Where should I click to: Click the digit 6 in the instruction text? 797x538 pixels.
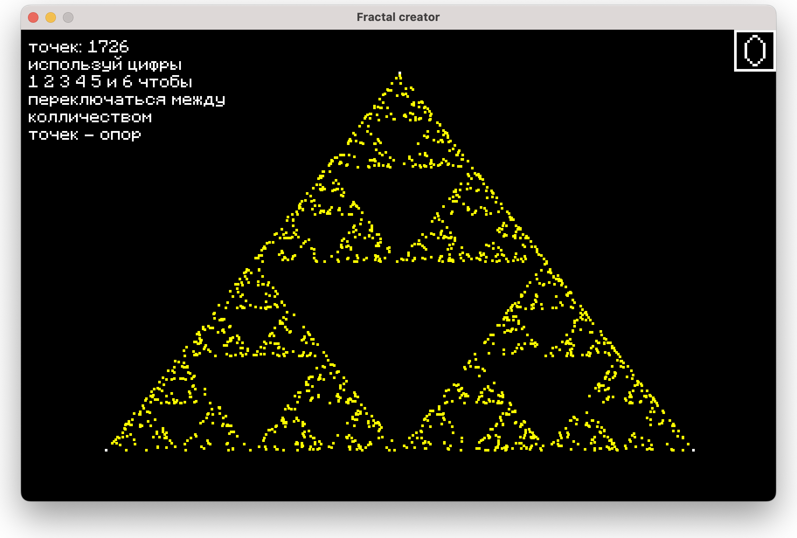127,82
